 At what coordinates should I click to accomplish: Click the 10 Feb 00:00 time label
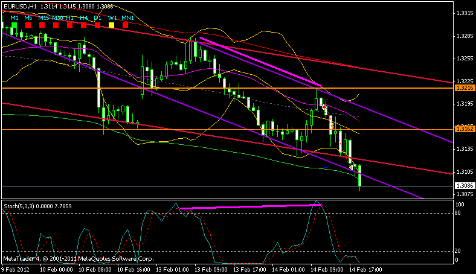(x=56, y=269)
